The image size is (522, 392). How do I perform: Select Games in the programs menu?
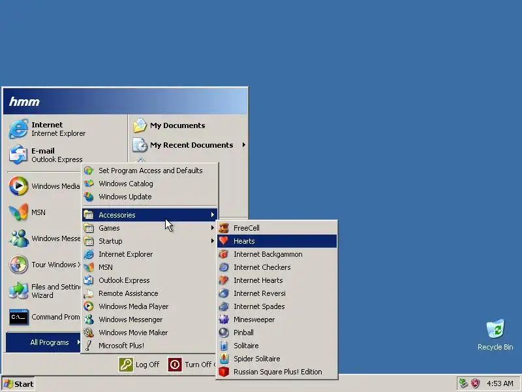click(150, 228)
